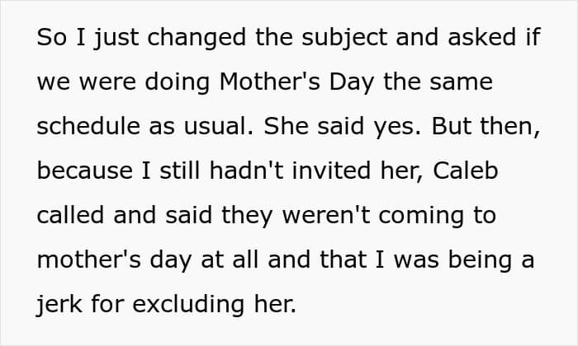Click the lowercase word "mother's" before "day"
This screenshot has width=578, height=346.
click(89, 259)
